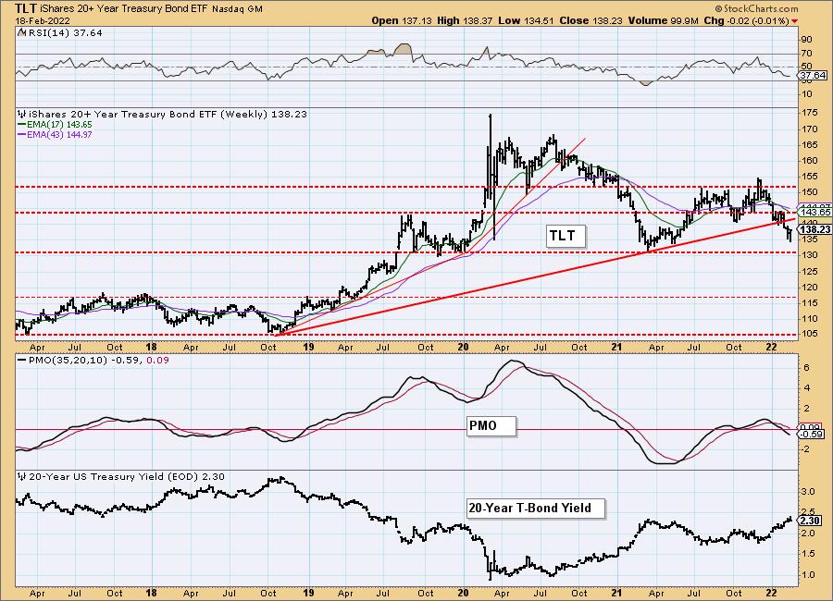Screen dimensions: 833x601
Task: Click the TLT ticker symbol in the header
Action: coord(26,8)
